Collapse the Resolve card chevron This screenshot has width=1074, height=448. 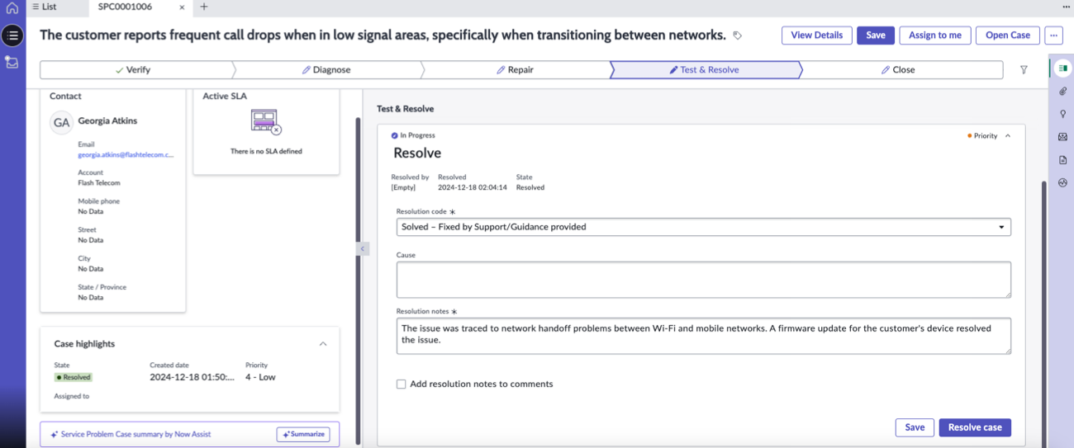click(1008, 136)
